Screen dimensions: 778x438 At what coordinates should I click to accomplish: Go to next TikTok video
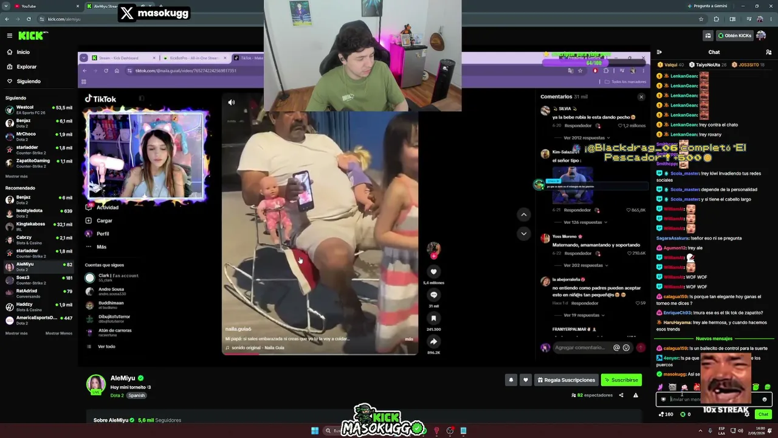523,234
